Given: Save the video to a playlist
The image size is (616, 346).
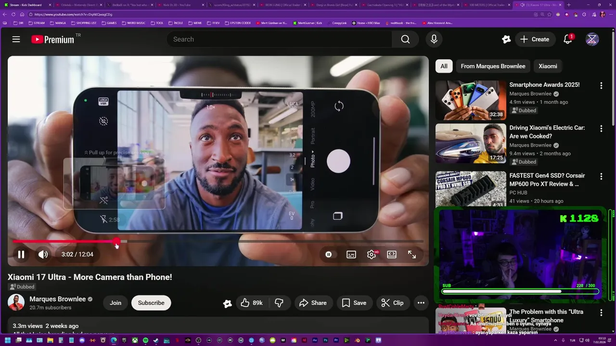Looking at the screenshot, I should 354,303.
